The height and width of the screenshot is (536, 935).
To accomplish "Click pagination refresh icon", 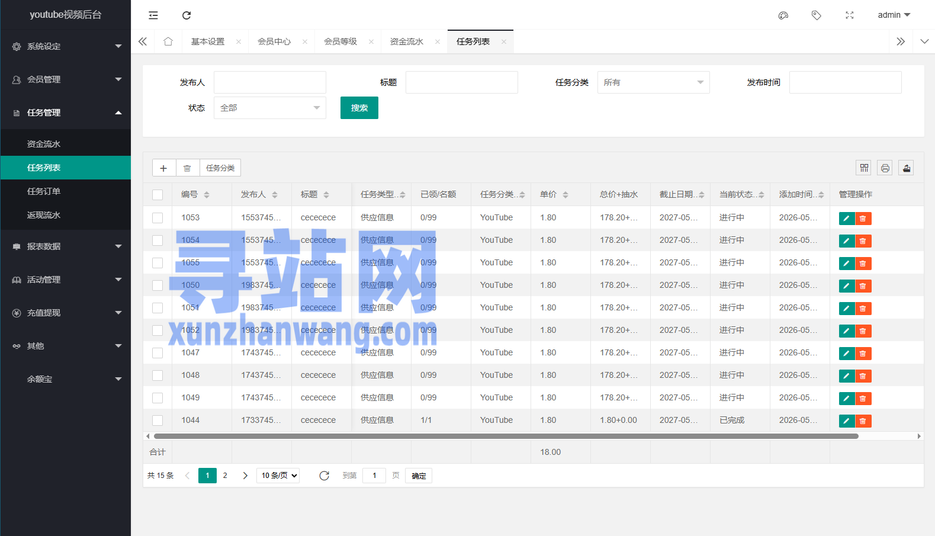I will tap(324, 476).
